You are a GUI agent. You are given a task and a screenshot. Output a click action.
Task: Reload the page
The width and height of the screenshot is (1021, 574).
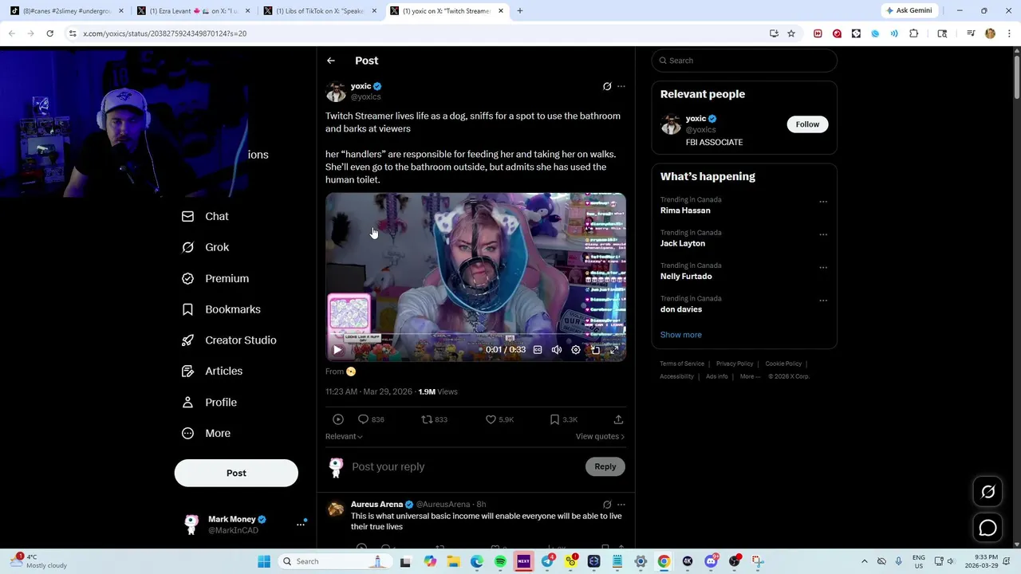click(49, 33)
